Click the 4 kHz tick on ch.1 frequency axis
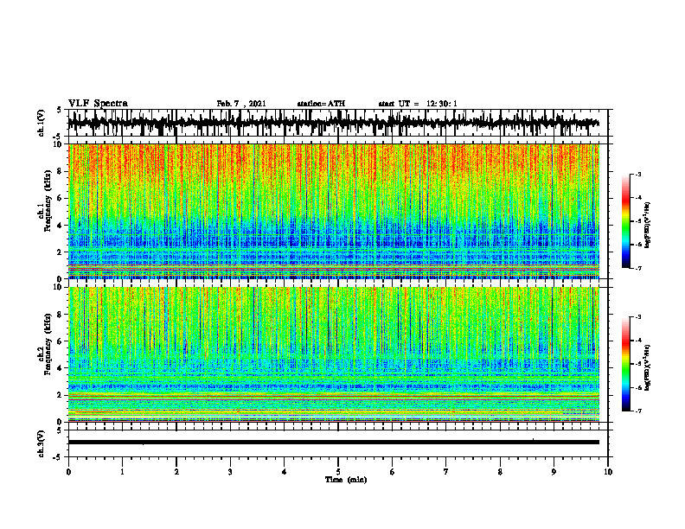 (61, 226)
